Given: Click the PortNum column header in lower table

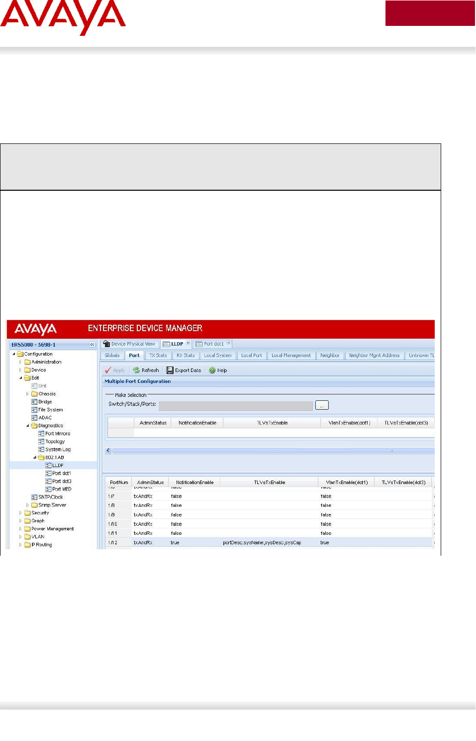Looking at the screenshot, I should (119, 482).
